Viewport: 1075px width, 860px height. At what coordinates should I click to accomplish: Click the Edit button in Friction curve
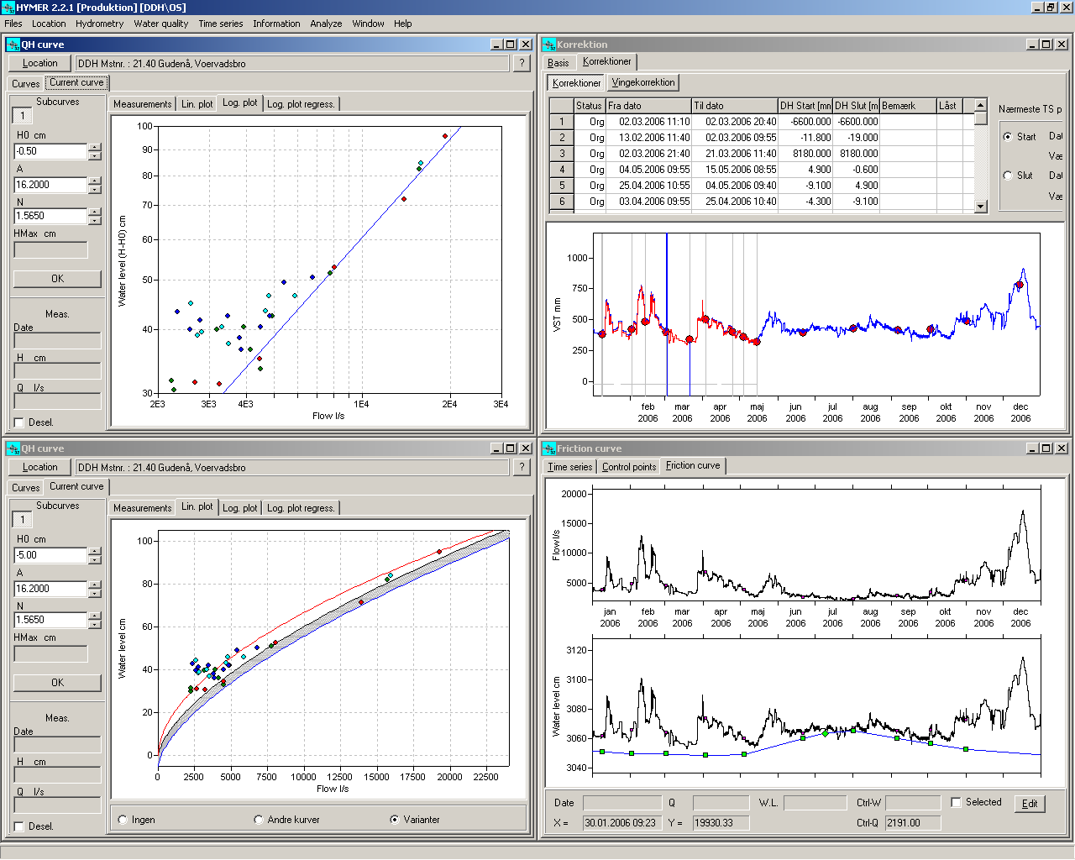1030,804
